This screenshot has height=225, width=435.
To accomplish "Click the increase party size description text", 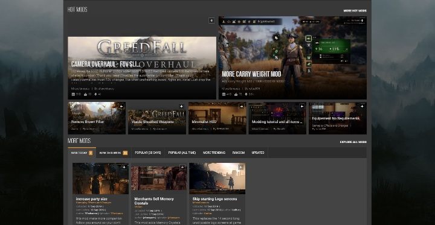I will point(99,221).
